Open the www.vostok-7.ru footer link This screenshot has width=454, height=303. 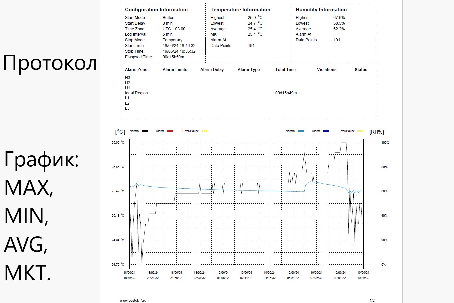tap(133, 300)
